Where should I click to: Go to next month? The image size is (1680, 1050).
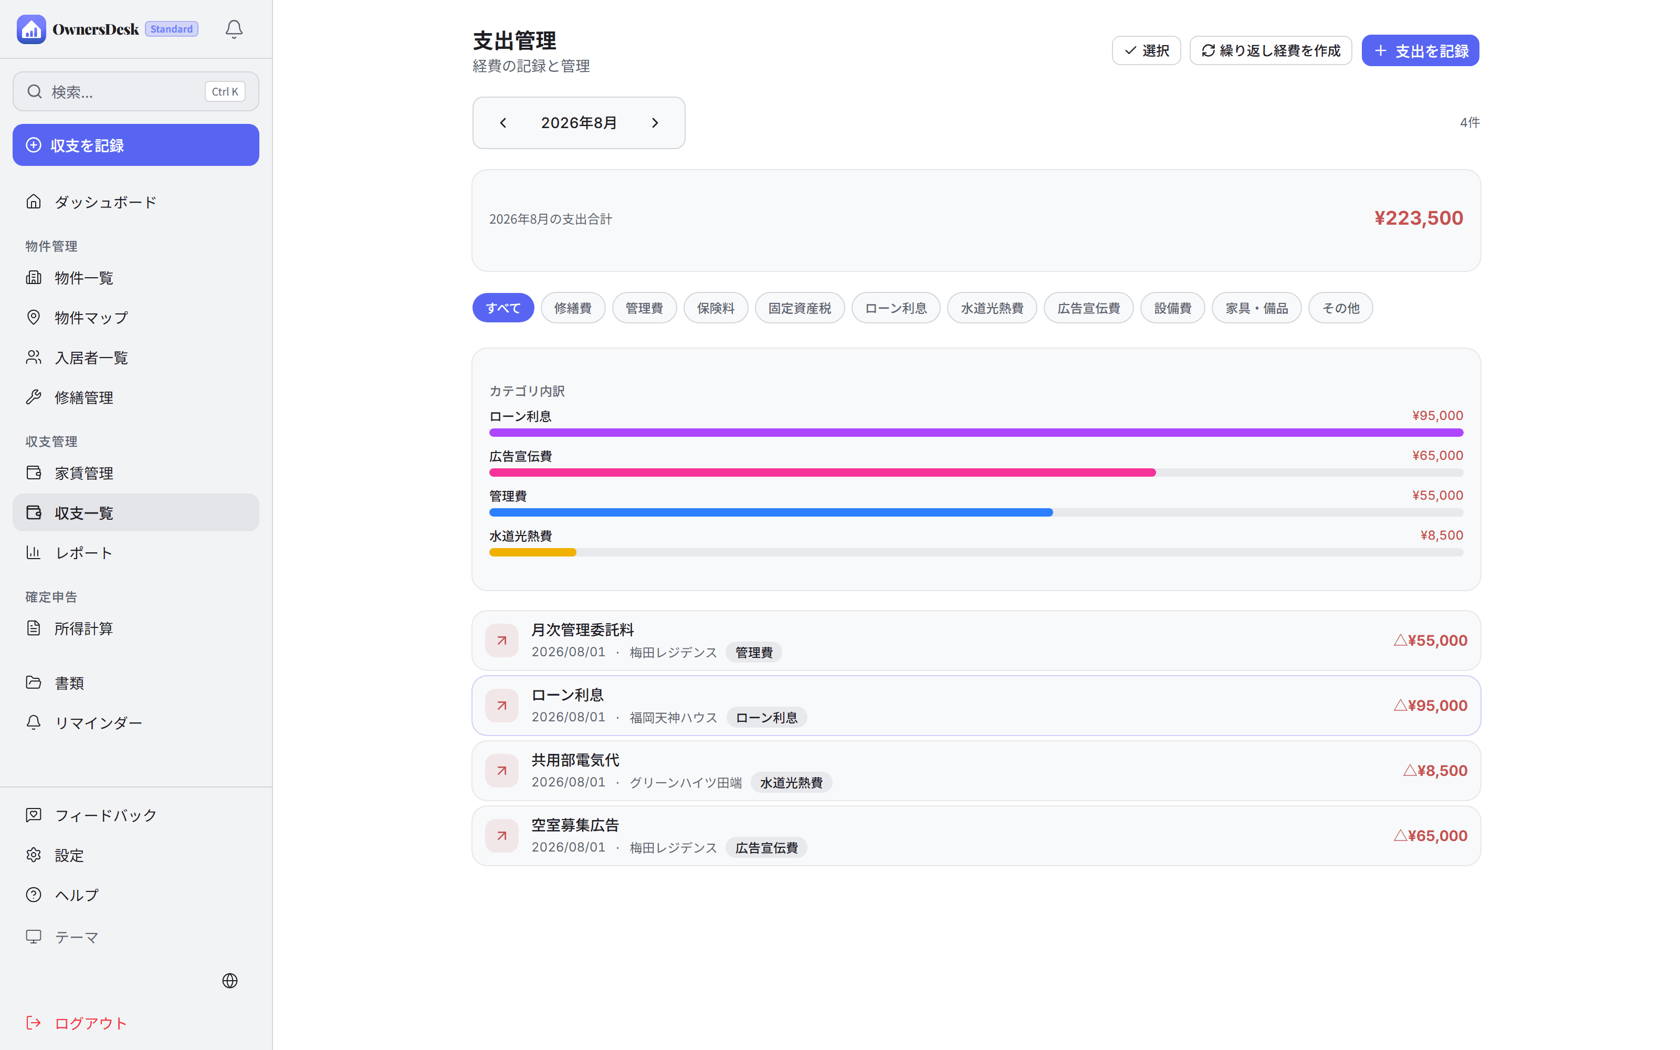655,123
